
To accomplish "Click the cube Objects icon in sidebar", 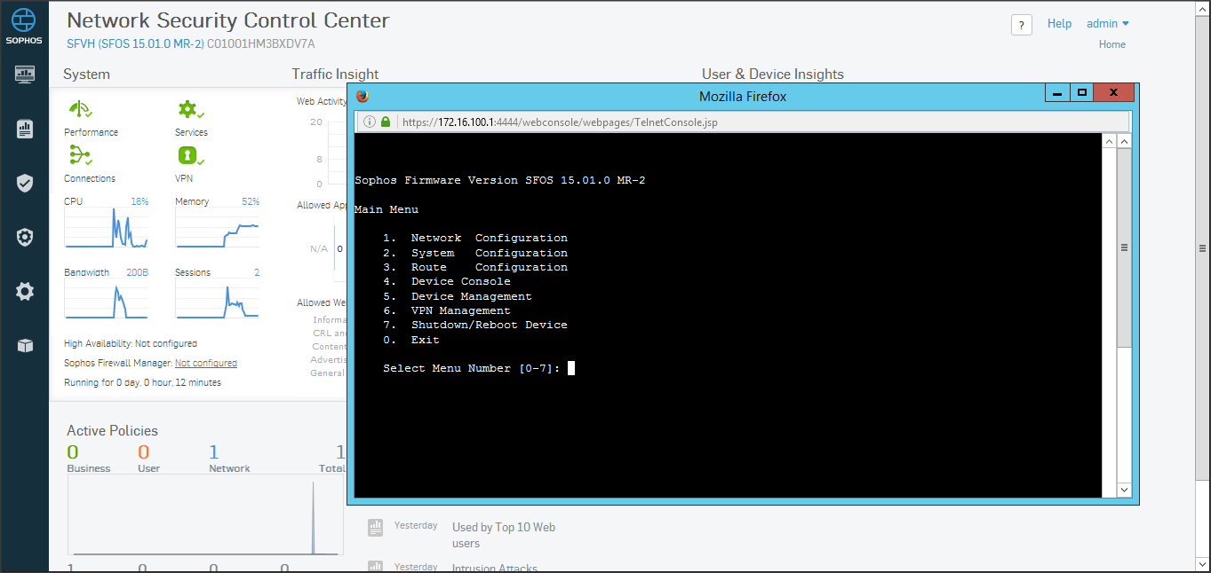I will (25, 345).
